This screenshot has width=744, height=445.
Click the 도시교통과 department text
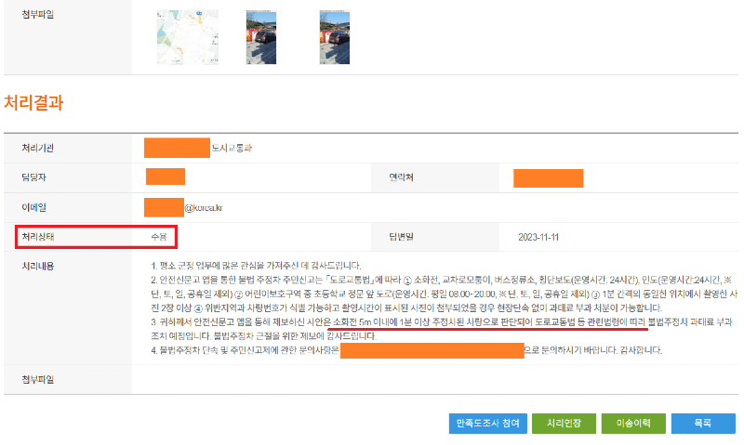point(232,149)
